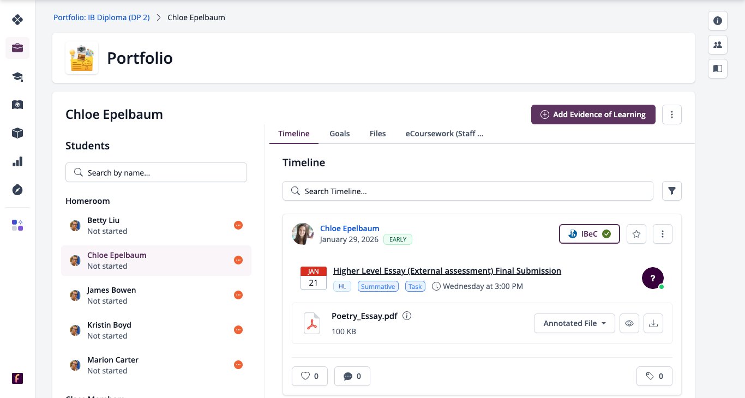The width and height of the screenshot is (745, 398).
Task: Open the briefcase portfolio icon in sidebar
Action: point(17,48)
